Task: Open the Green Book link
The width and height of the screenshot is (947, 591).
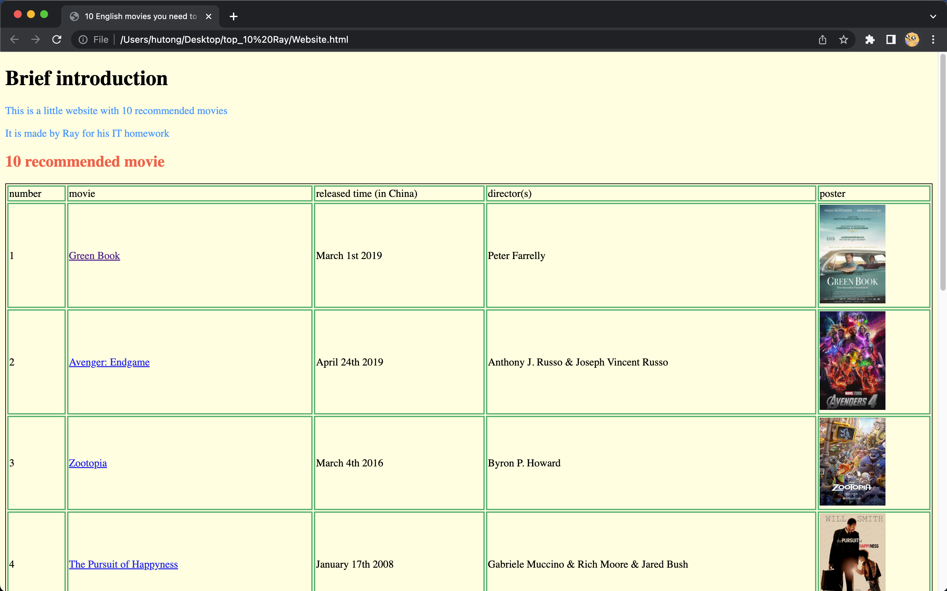Action: tap(94, 256)
